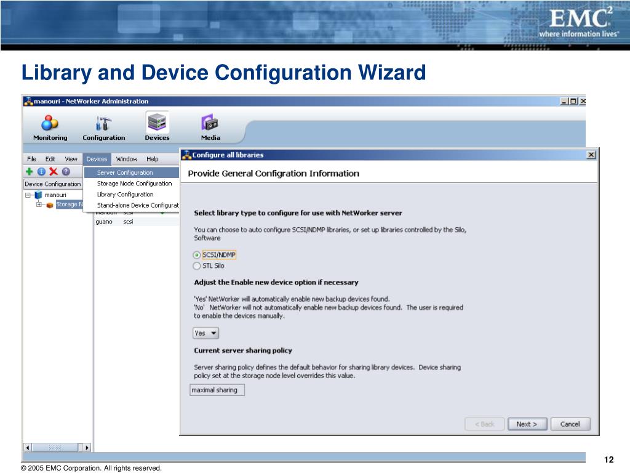
Task: Choose Storage Node Configuration menu entry
Action: click(132, 184)
